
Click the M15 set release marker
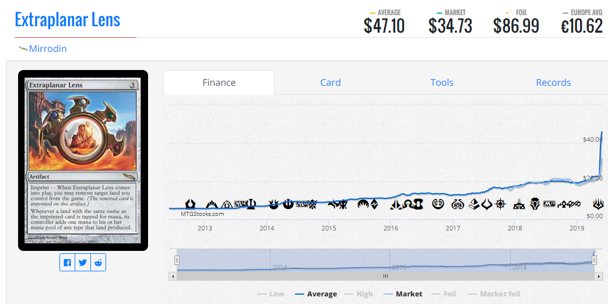click(x=301, y=204)
